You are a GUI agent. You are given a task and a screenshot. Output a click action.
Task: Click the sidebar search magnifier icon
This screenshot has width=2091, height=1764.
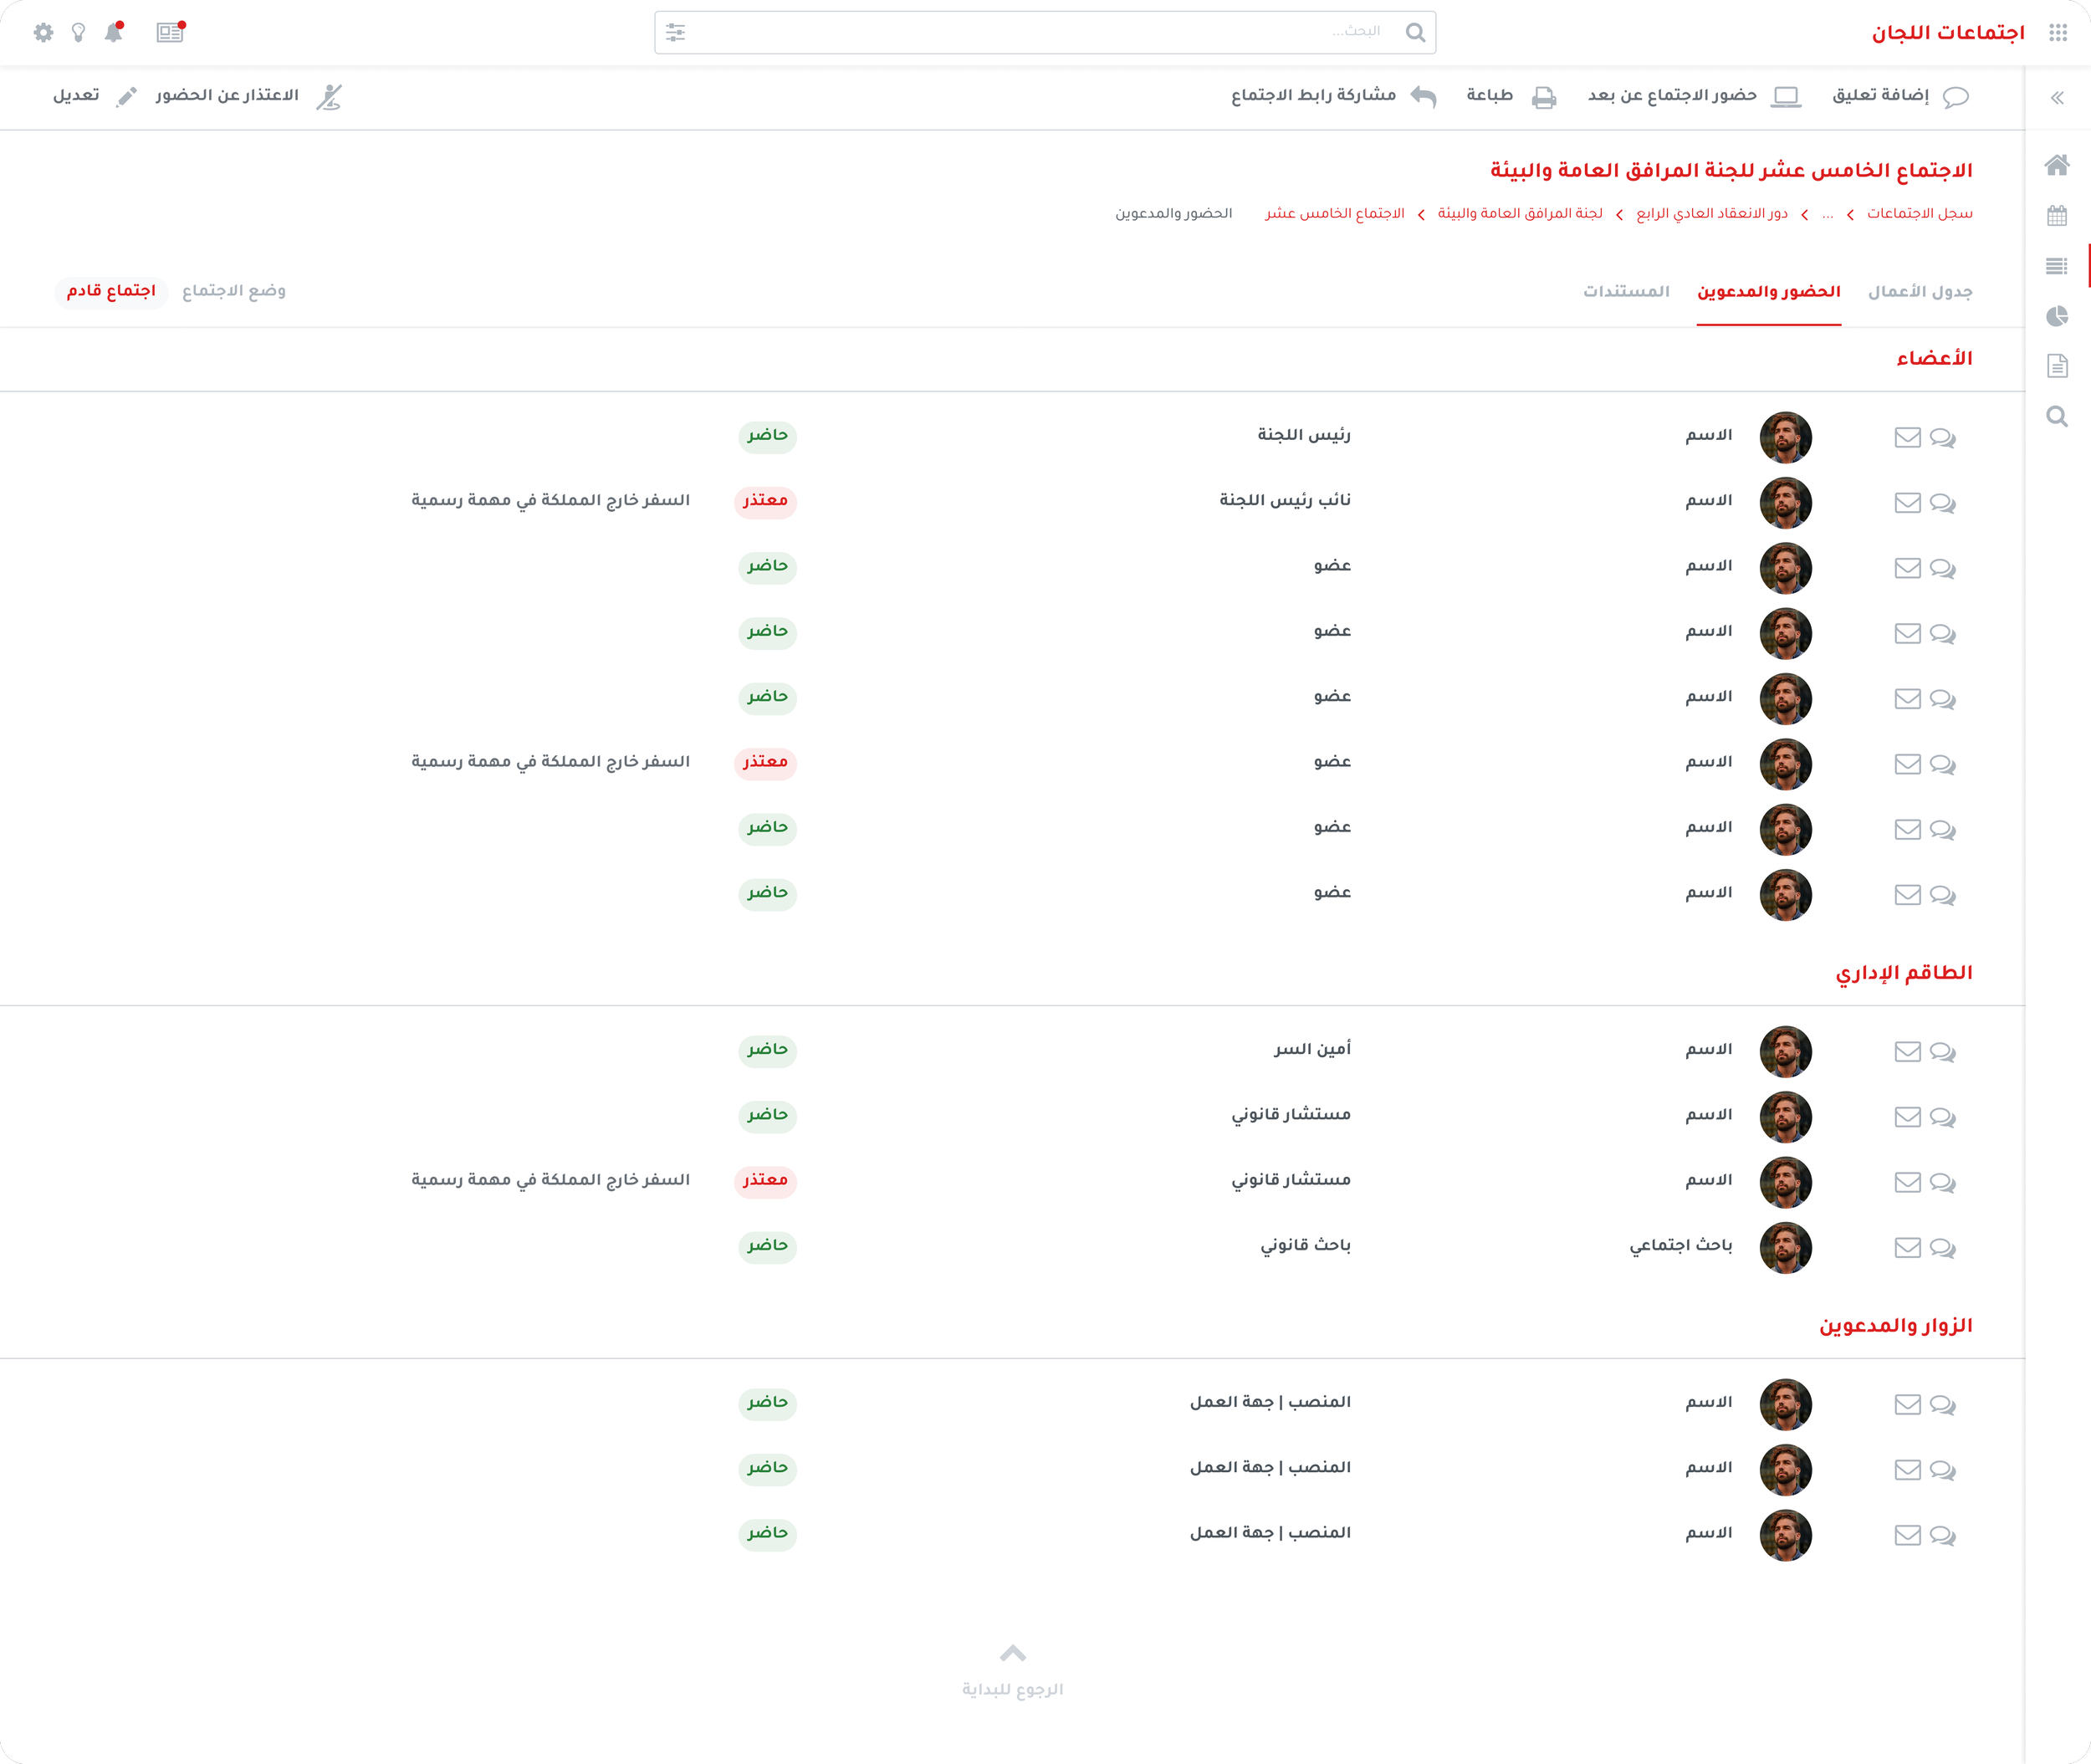coord(2057,416)
